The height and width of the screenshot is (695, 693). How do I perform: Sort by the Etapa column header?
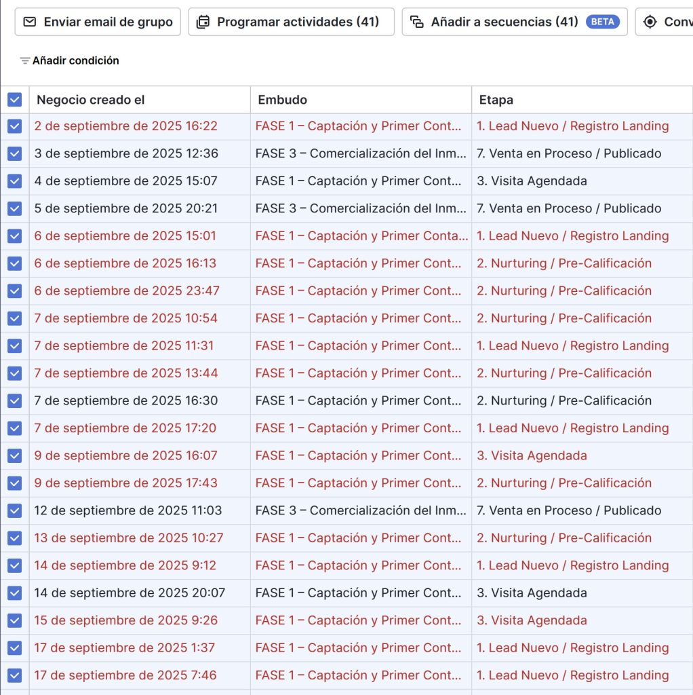click(496, 100)
